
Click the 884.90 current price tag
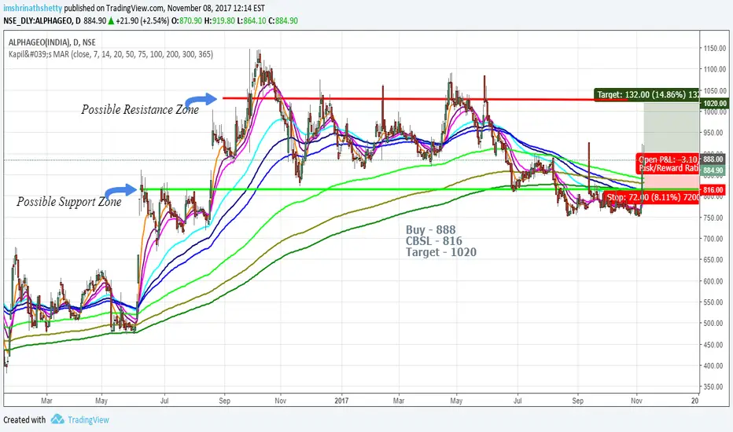(713, 170)
